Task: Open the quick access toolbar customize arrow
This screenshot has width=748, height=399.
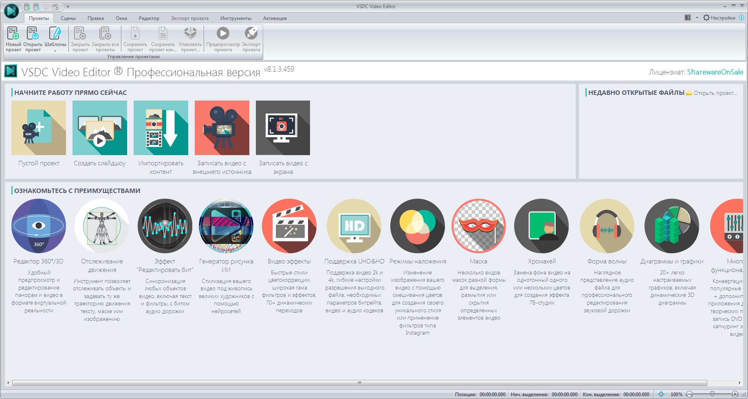Action: click(68, 7)
